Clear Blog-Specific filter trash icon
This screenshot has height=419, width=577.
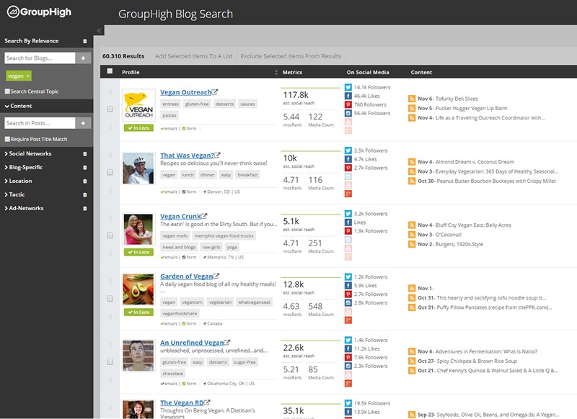tap(85, 168)
